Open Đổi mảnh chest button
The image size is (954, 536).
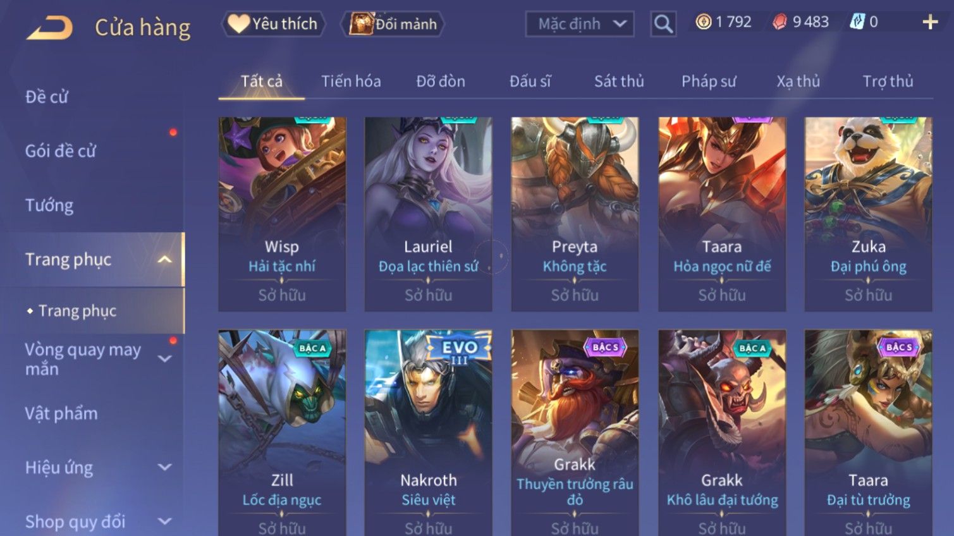(393, 24)
